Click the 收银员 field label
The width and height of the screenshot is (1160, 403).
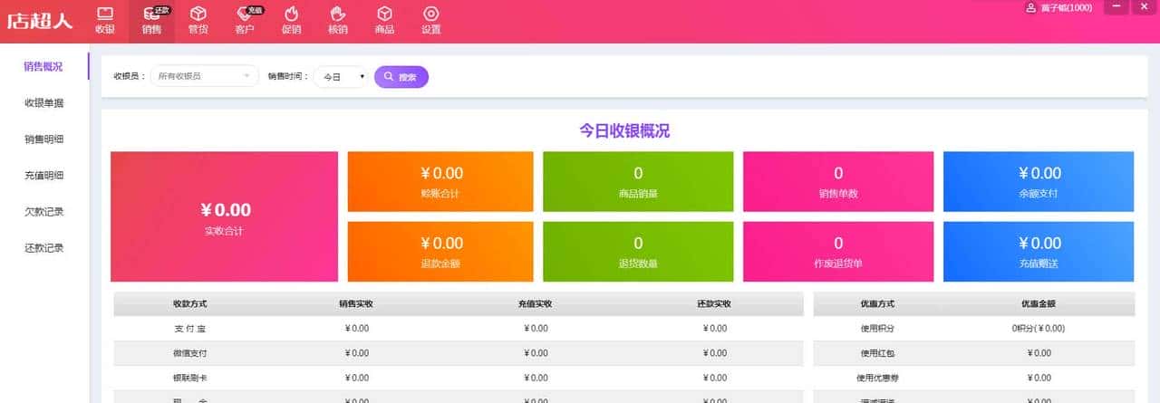click(129, 77)
